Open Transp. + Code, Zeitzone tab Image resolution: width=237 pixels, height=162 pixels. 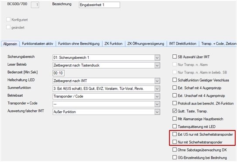pyautogui.click(x=218, y=44)
